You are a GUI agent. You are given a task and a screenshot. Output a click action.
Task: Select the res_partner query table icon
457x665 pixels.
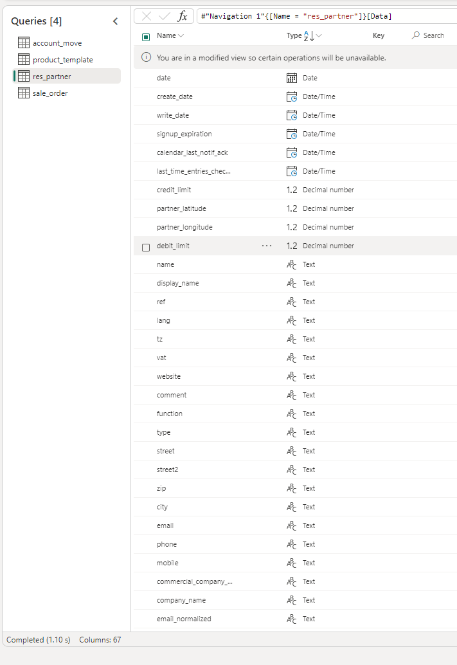pos(24,76)
